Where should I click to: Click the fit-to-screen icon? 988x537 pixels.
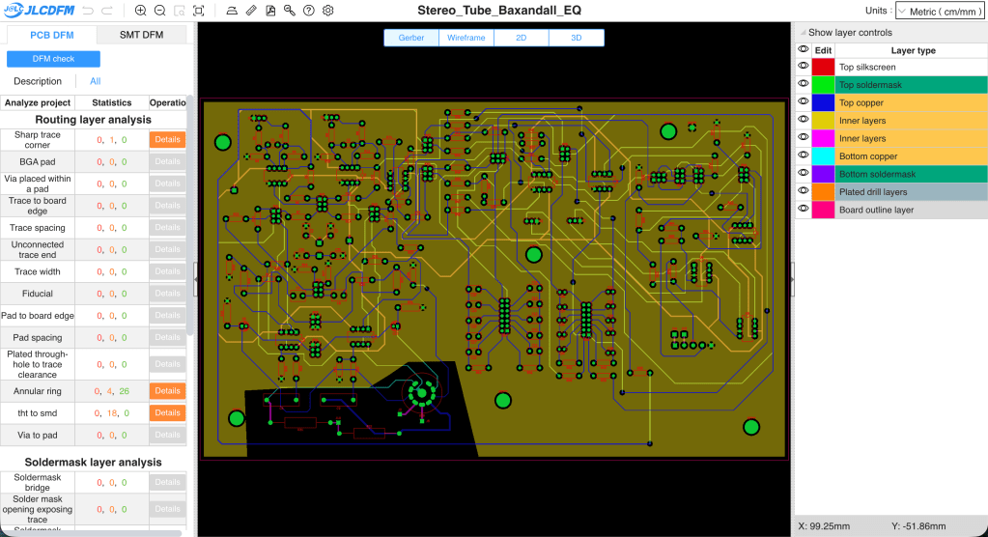point(198,11)
